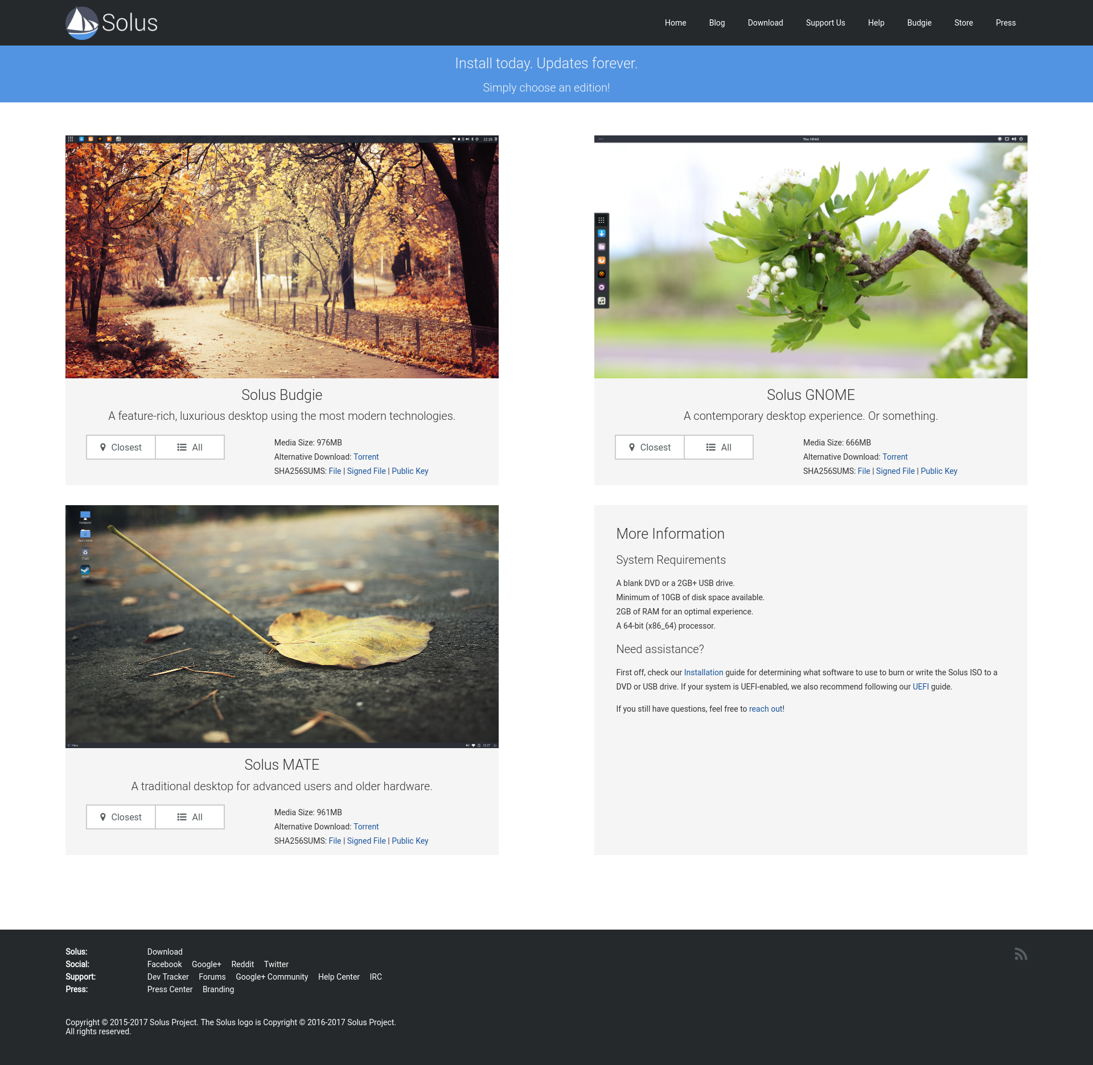
Task: Show All mirrors for Solus Budgie
Action: [190, 447]
